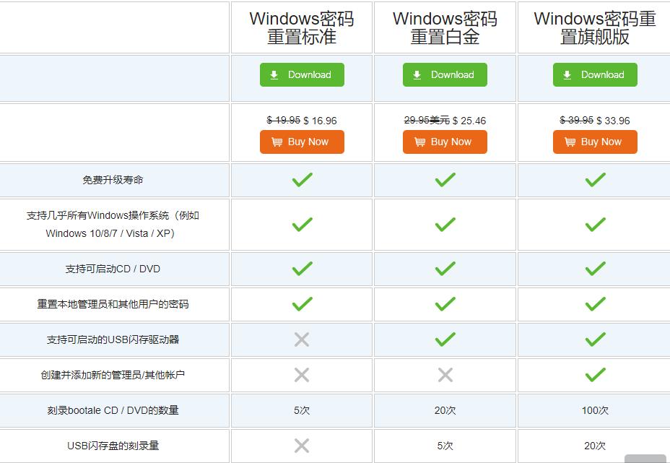Click 旗舰版 checkmark in USB闪存驱动器 row
The width and height of the screenshot is (670, 463).
[595, 339]
